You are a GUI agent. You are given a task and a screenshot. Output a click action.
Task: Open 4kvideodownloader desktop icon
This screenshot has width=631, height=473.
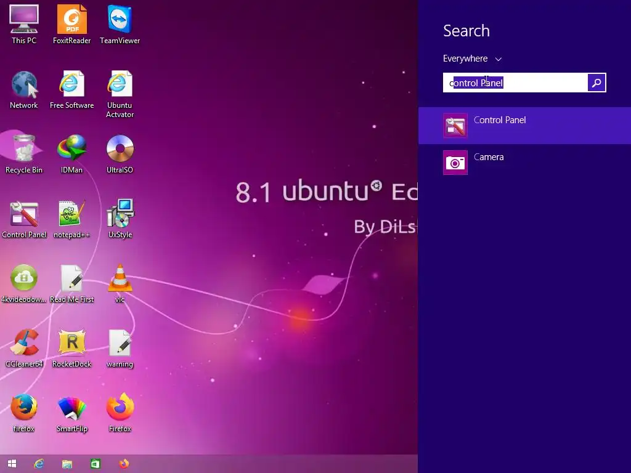(x=24, y=283)
